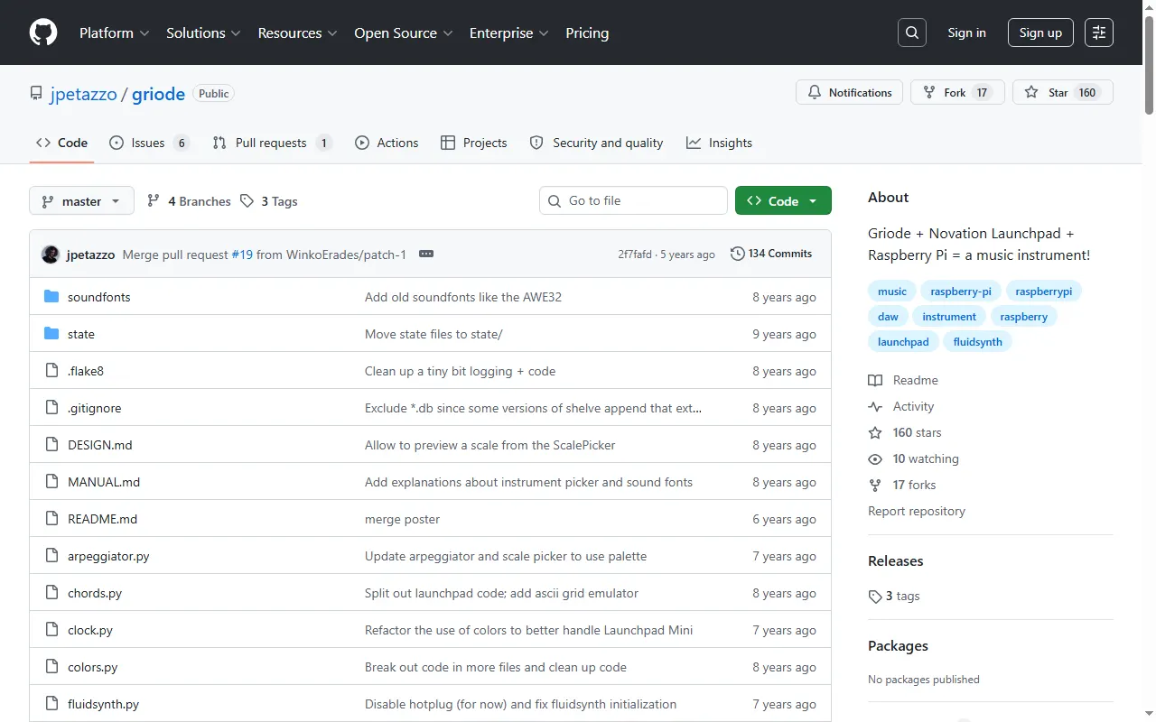The height and width of the screenshot is (722, 1156).
Task: Click the state folder icon
Action: pos(51,334)
